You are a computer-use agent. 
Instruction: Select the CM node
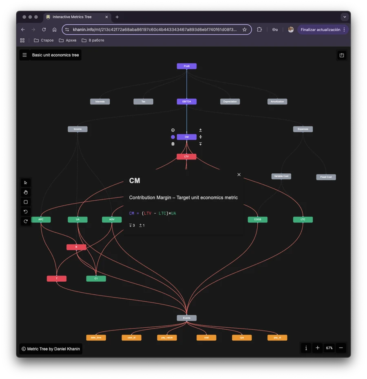click(187, 137)
